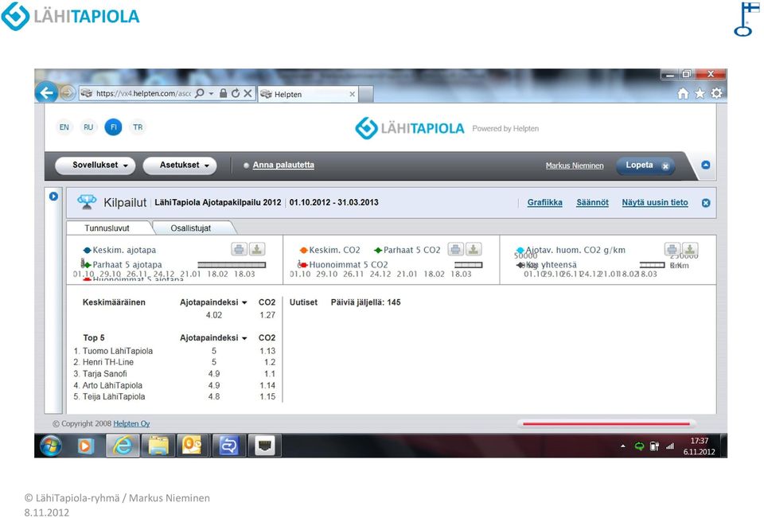The width and height of the screenshot is (764, 518).
Task: Open the Säännöt rules link
Action: coord(592,203)
